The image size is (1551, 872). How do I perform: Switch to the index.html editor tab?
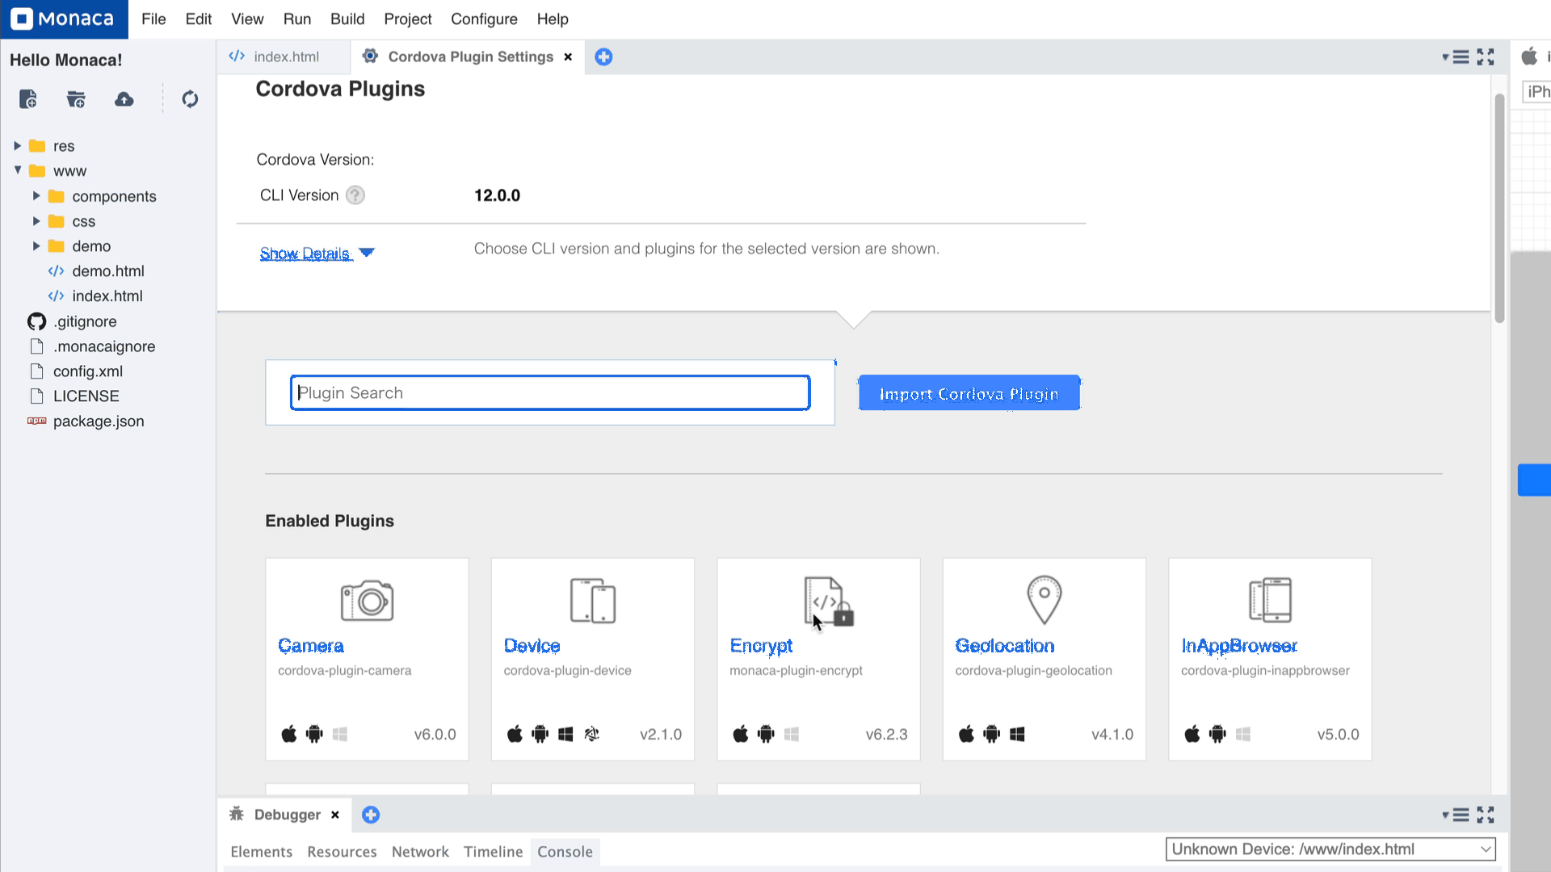click(x=284, y=57)
